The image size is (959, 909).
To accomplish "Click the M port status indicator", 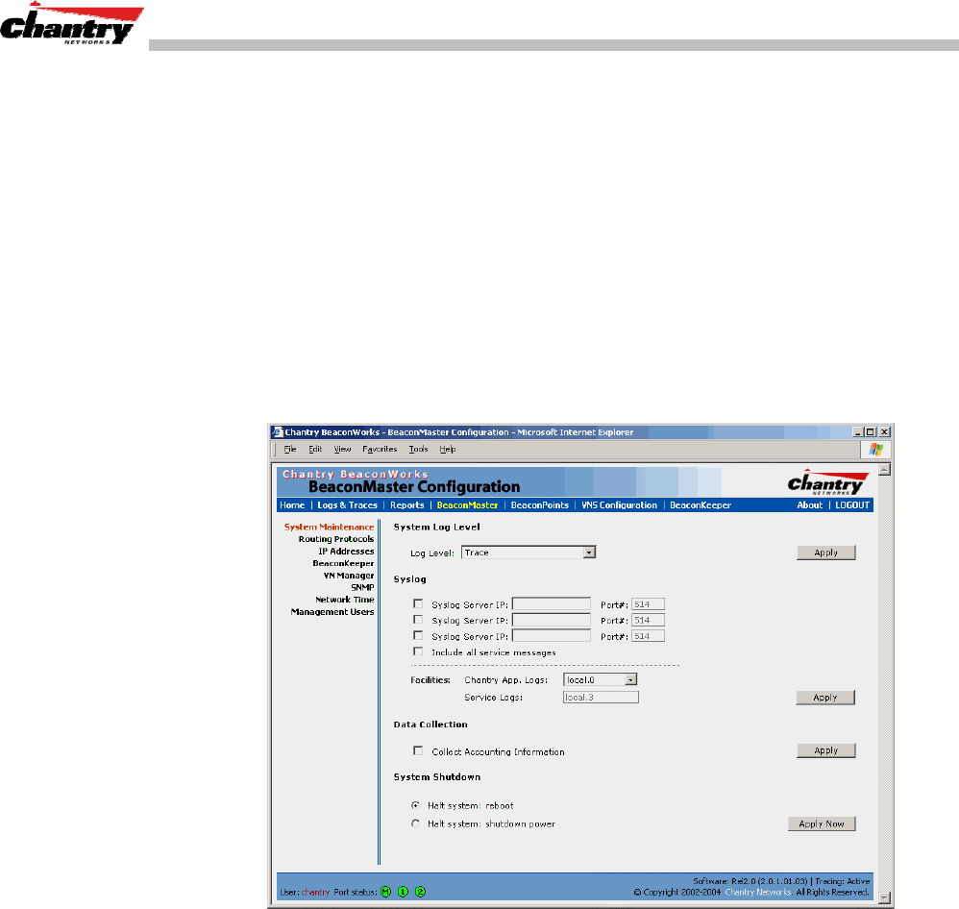I will [386, 892].
